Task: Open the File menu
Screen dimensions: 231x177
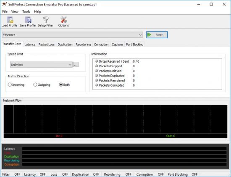Action: [5, 11]
